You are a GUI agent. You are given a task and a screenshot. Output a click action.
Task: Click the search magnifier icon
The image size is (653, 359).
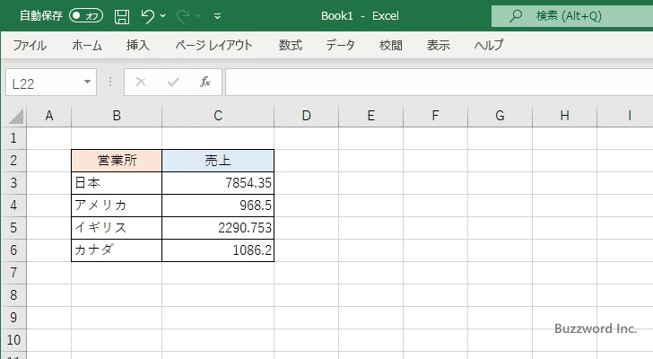pyautogui.click(x=516, y=16)
